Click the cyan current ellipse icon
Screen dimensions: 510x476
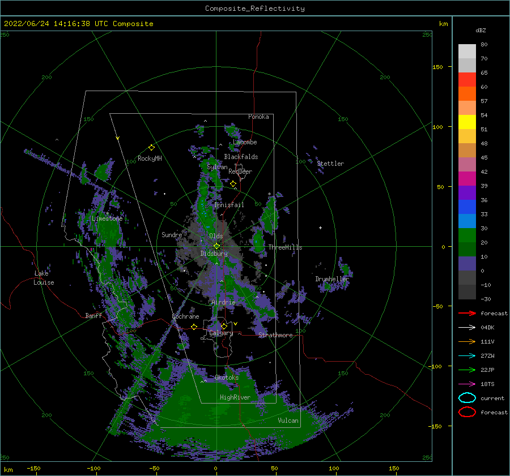tap(467, 398)
